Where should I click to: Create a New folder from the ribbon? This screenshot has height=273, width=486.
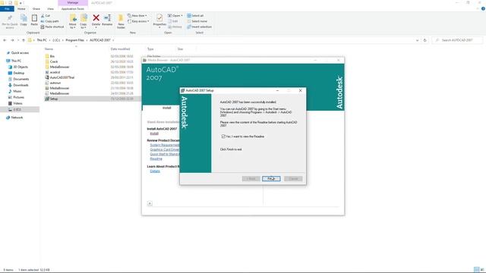(x=121, y=21)
